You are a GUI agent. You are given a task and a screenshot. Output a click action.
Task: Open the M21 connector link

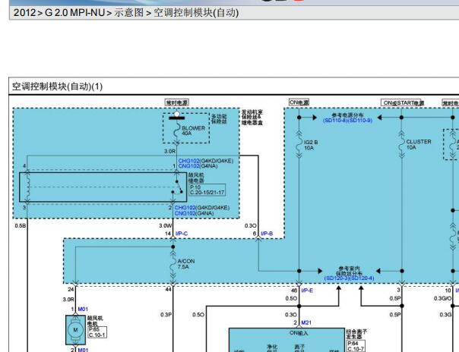306,322
